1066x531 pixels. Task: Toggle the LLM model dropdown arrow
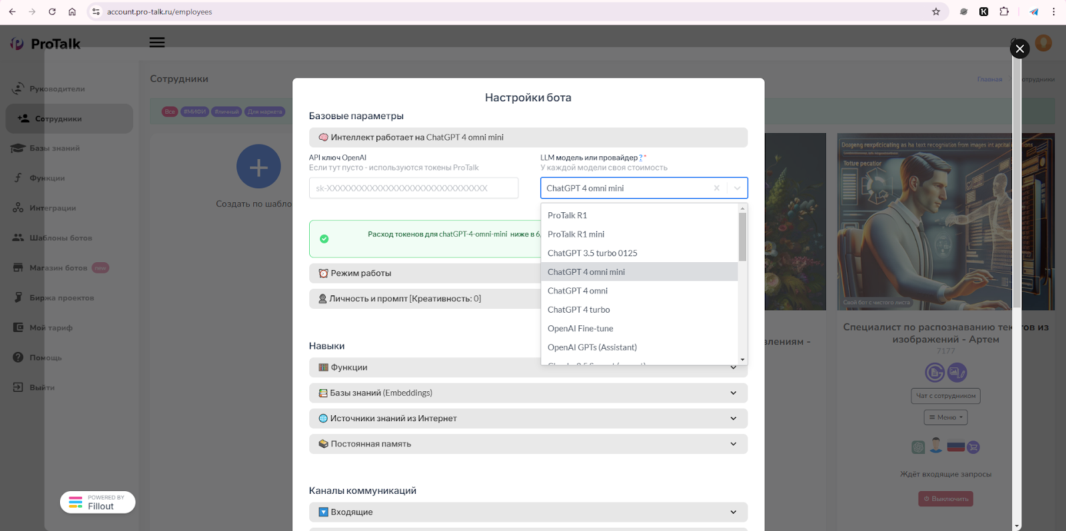click(x=737, y=188)
